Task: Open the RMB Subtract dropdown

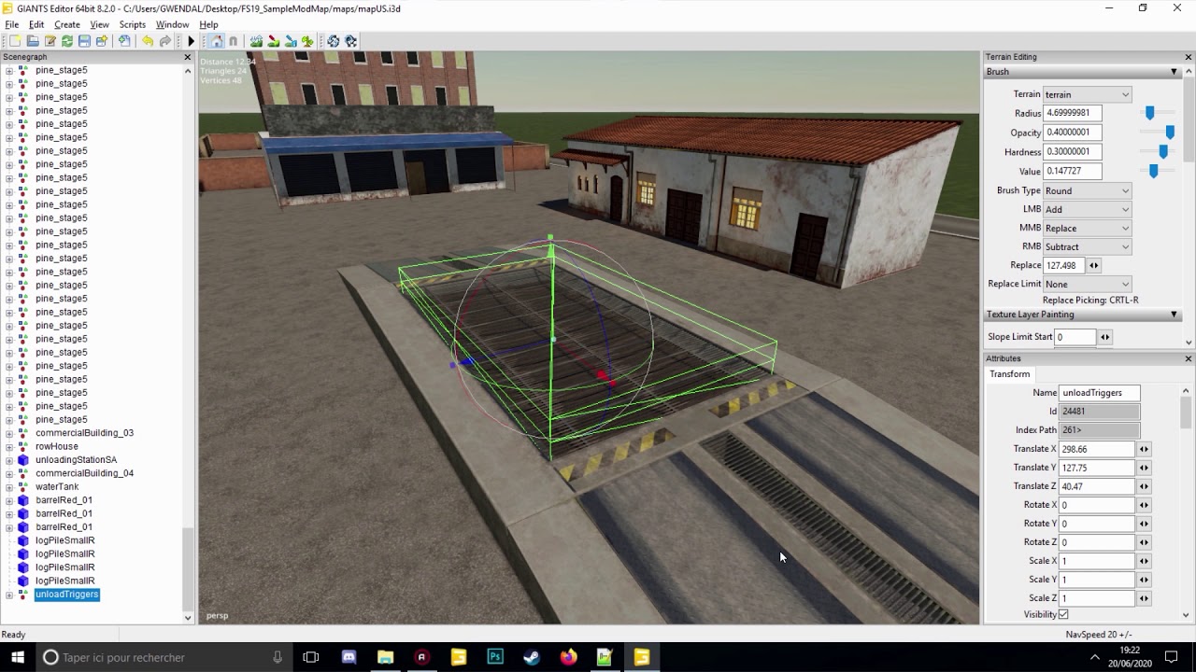Action: click(1087, 246)
